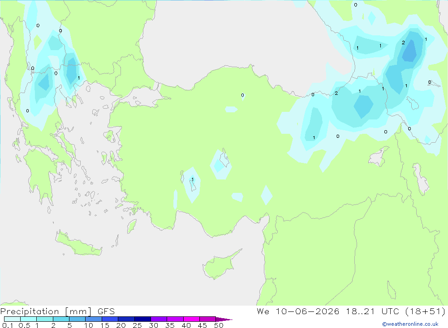This screenshot has width=448, height=328.
Task: Click the '15' legend scale label
Action: pos(105,325)
